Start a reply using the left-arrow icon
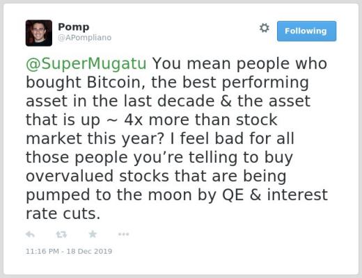362x278 pixels. point(30,234)
